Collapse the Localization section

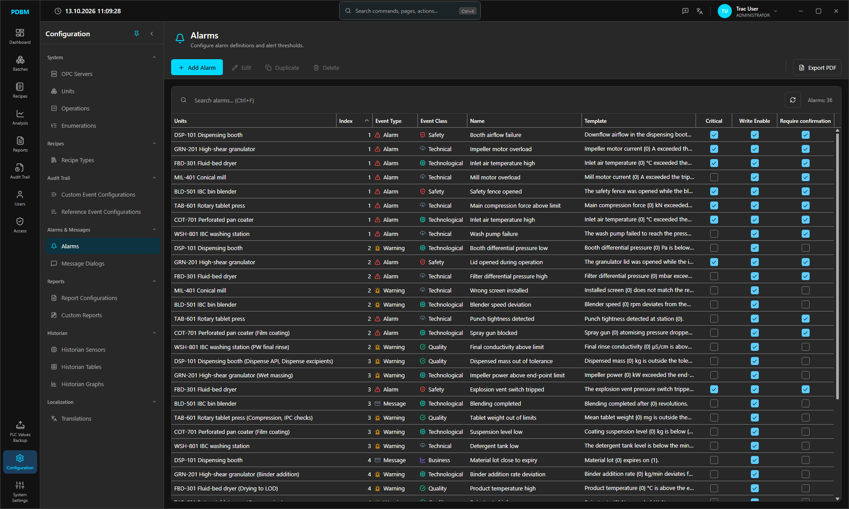(x=154, y=402)
